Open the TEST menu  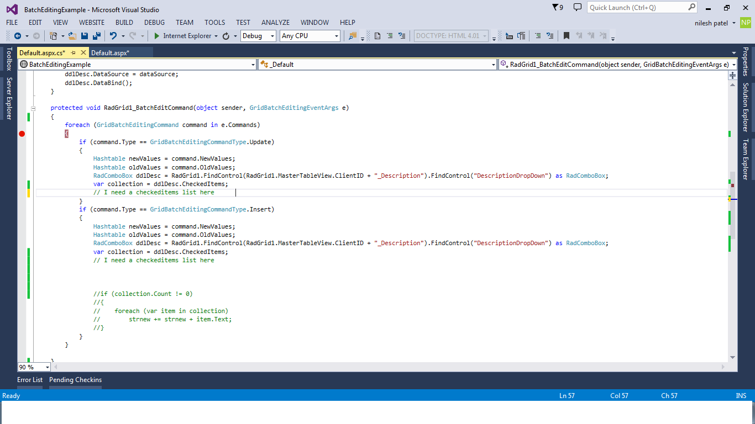[243, 23]
